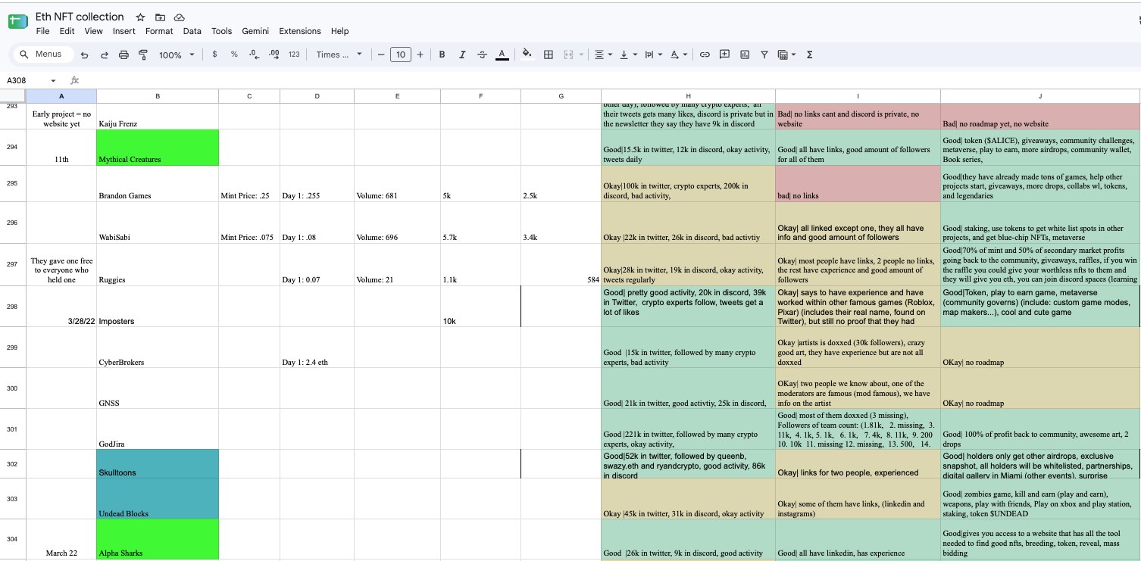Open the Data menu
The width and height of the screenshot is (1141, 561).
192,31
